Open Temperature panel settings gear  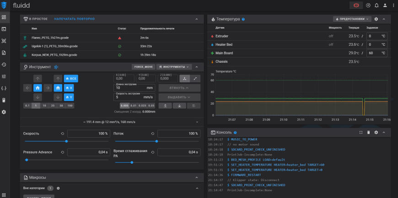376,19
